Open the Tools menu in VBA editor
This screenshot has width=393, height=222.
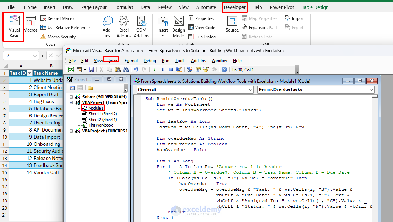coord(180,61)
